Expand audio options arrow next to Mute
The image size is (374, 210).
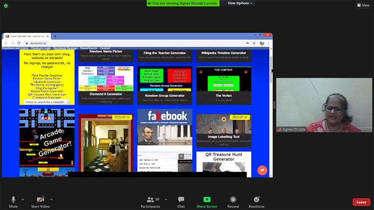pos(22,199)
